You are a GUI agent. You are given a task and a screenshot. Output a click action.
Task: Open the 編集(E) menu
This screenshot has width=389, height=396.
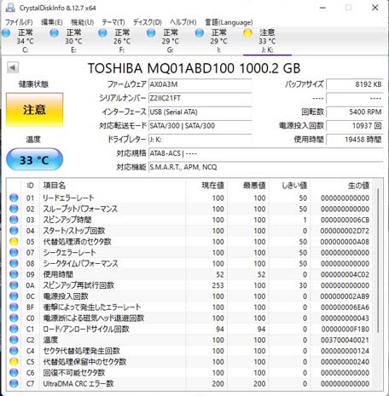point(52,22)
